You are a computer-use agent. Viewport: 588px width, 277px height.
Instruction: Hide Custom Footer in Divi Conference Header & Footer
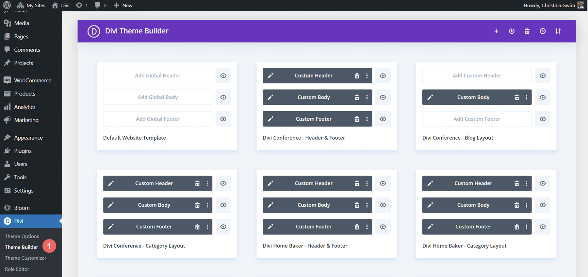point(383,119)
